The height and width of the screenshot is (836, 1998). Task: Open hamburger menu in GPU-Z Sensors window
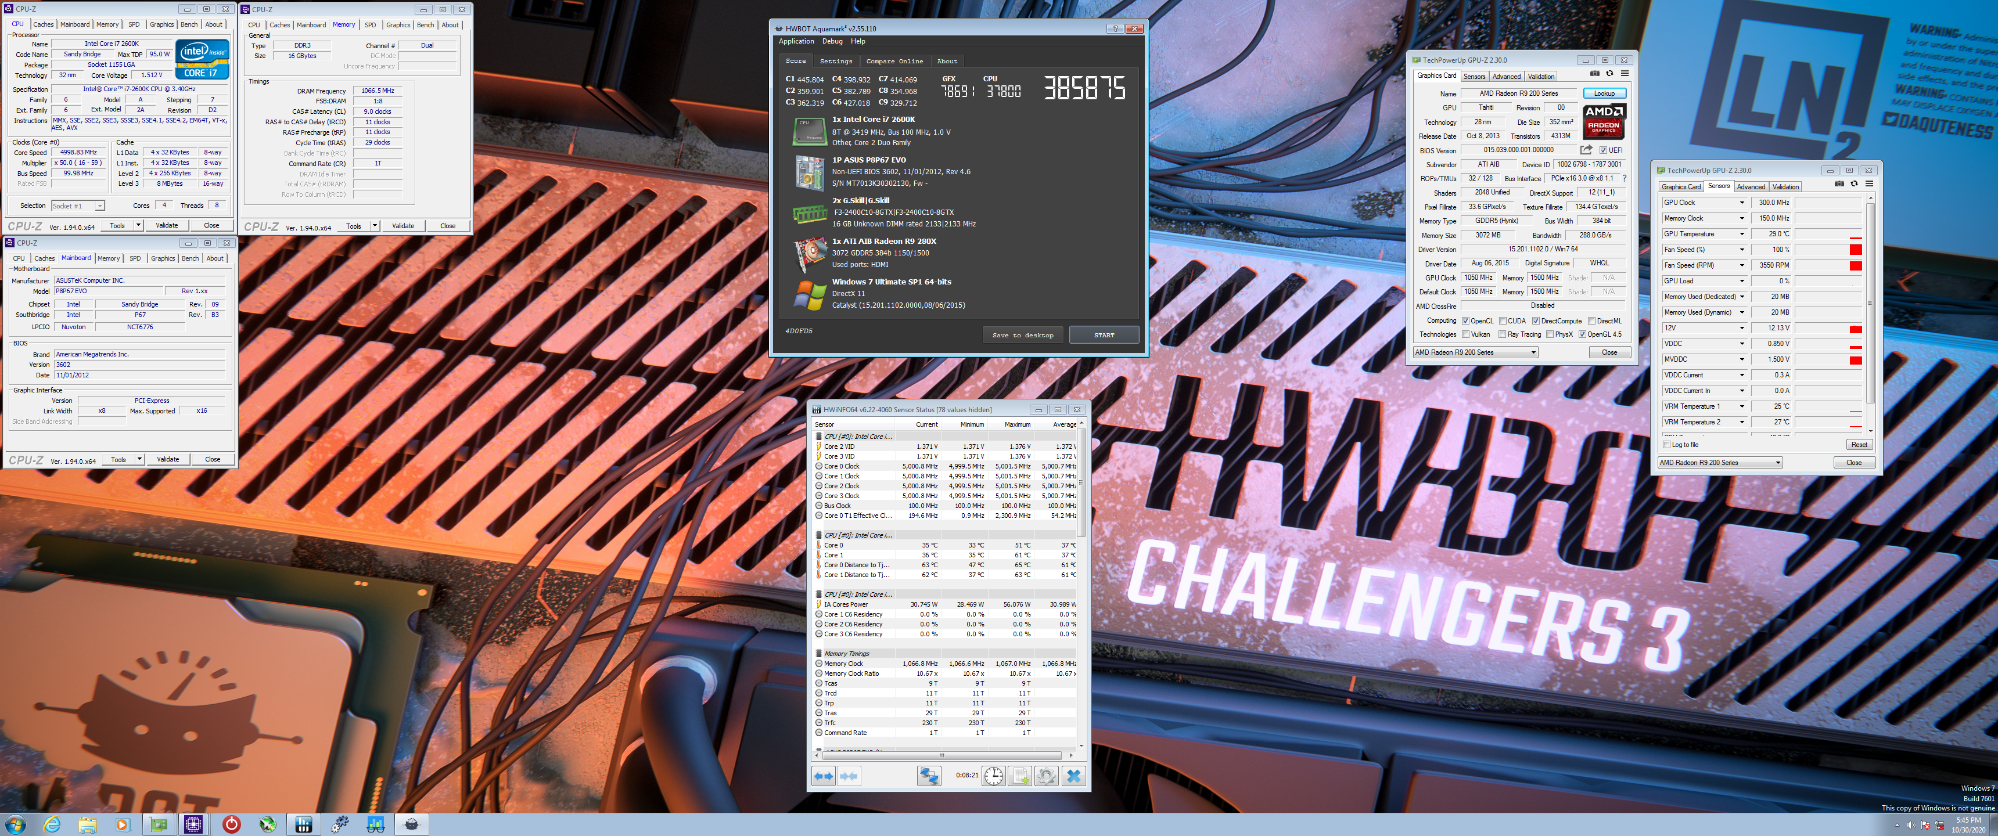coord(1869,184)
